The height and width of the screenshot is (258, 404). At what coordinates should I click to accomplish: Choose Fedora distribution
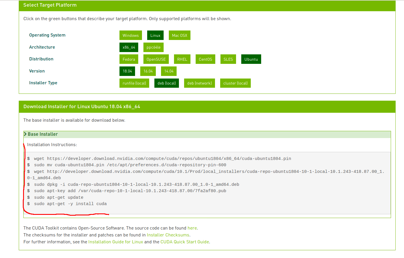coord(129,59)
